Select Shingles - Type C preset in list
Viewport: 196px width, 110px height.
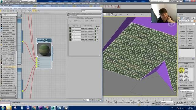[183, 71]
